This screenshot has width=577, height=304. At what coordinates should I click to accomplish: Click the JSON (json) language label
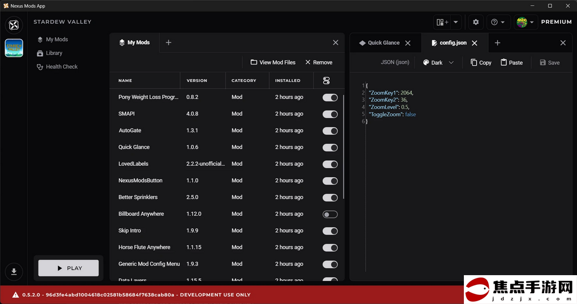click(x=395, y=63)
